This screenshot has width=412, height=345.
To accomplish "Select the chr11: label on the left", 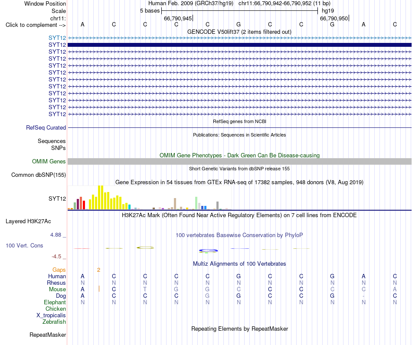I will (x=58, y=18).
